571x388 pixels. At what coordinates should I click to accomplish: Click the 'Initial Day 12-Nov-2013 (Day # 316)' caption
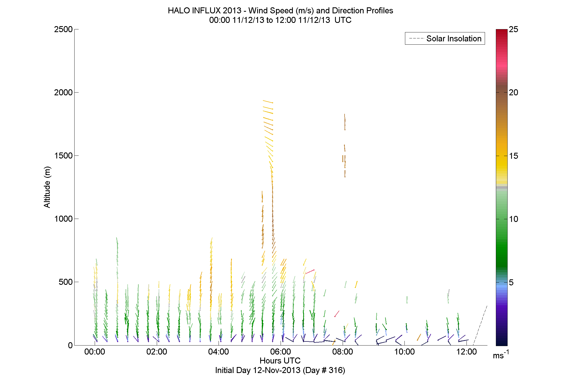(x=280, y=370)
